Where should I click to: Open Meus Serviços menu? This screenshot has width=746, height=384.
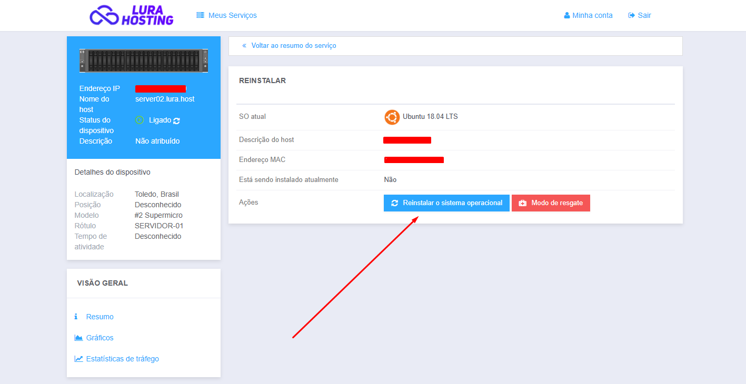tap(232, 15)
